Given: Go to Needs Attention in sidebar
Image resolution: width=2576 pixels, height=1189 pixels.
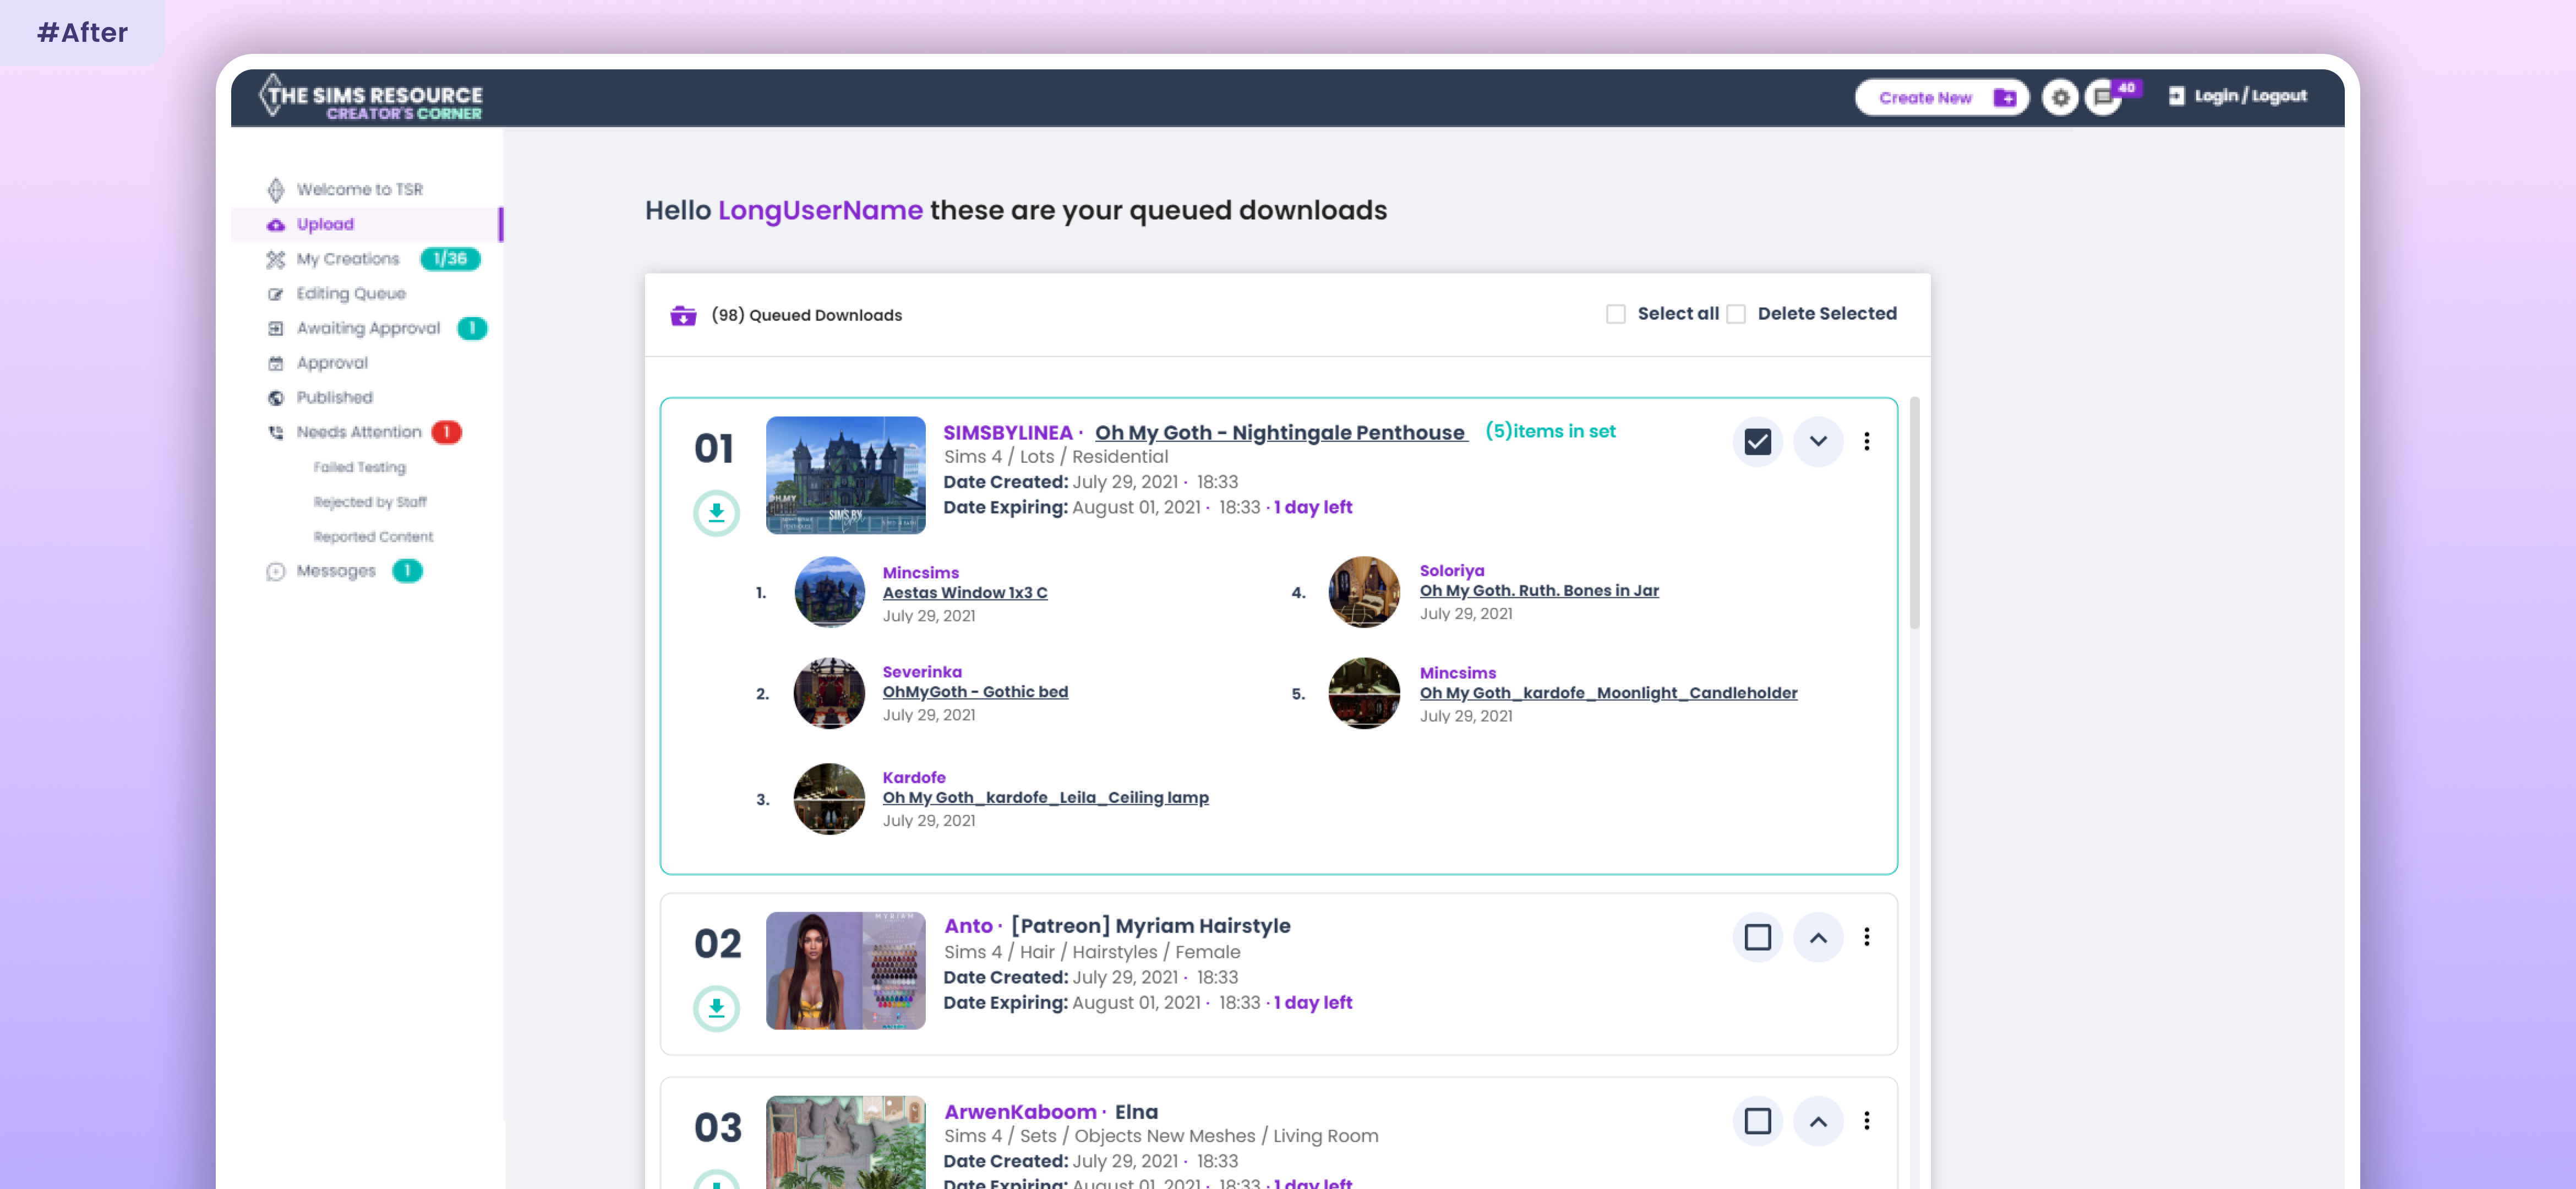Looking at the screenshot, I should click(358, 432).
